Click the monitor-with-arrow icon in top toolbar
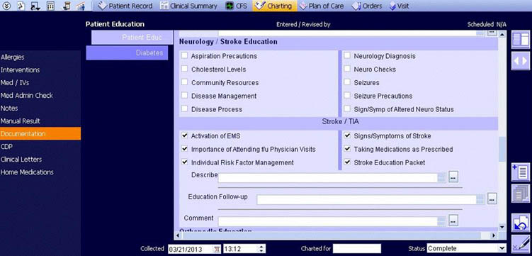Image resolution: width=532 pixels, height=256 pixels. (x=35, y=6)
